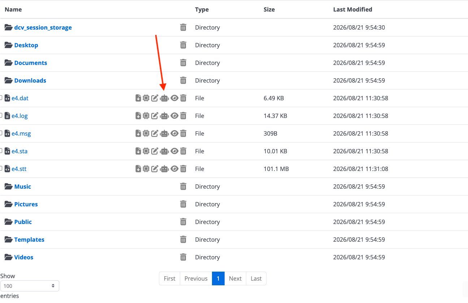
Task: Click the robot icon for e4.log
Action: click(164, 116)
